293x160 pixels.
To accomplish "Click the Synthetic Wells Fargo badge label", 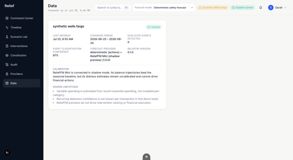I will [x=214, y=8].
